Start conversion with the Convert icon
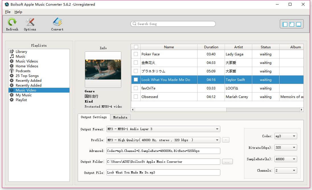 pyautogui.click(x=57, y=22)
